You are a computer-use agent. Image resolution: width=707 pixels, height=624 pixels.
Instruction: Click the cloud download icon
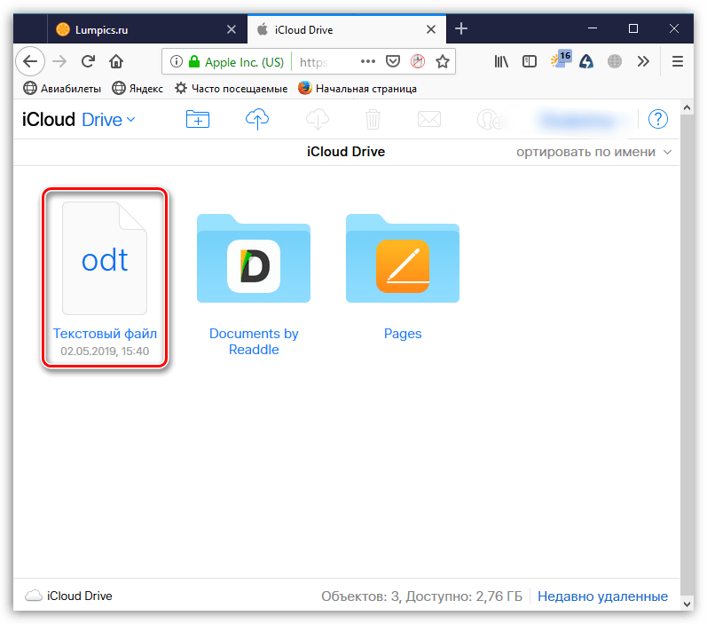(x=318, y=119)
